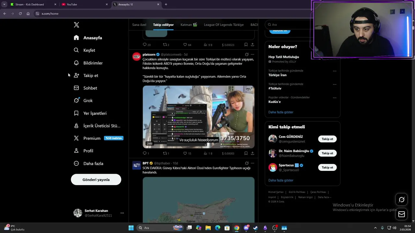This screenshot has height=233, width=415.
Task: Follow Cem GÜRDENİZ
Action: click(327, 139)
